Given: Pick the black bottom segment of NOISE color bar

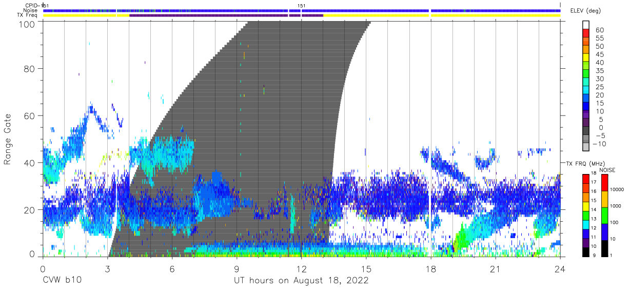Looking at the screenshot, I should (x=604, y=248).
